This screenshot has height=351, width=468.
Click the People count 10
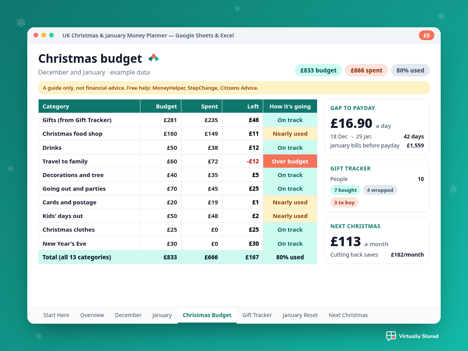coord(421,179)
